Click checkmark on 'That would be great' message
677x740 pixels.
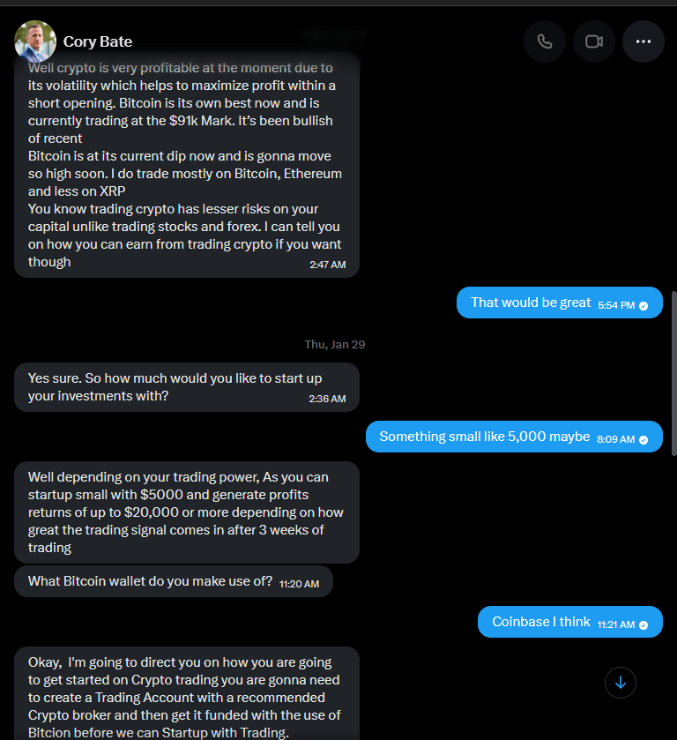point(644,305)
